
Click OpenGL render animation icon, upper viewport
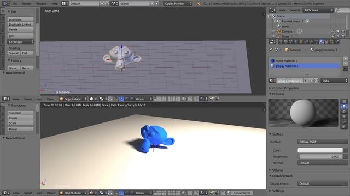217,99
